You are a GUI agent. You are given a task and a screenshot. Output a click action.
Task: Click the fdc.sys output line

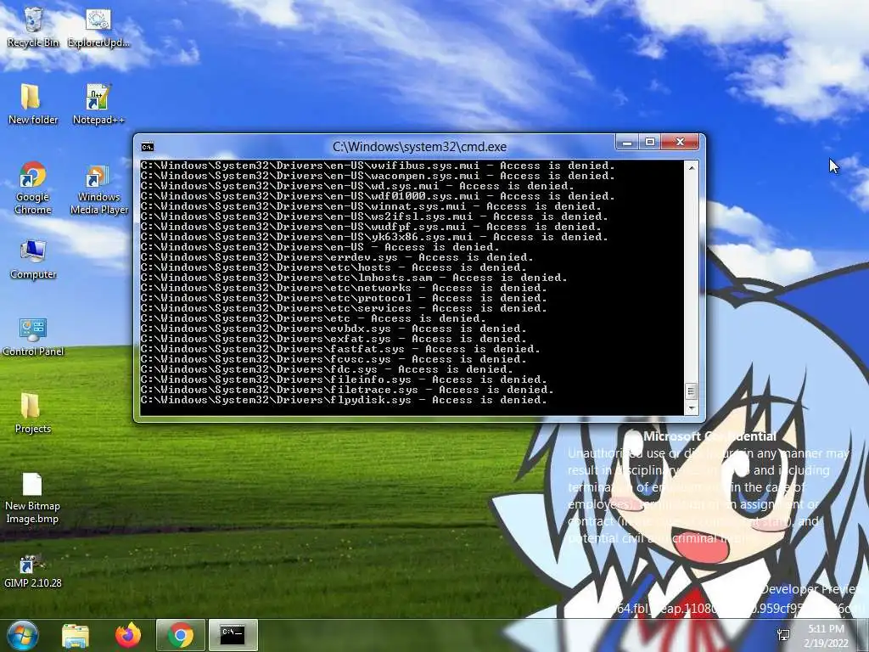pyautogui.click(x=327, y=369)
